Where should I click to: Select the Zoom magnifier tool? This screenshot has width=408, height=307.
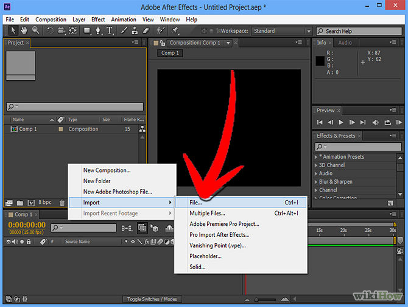point(36,31)
